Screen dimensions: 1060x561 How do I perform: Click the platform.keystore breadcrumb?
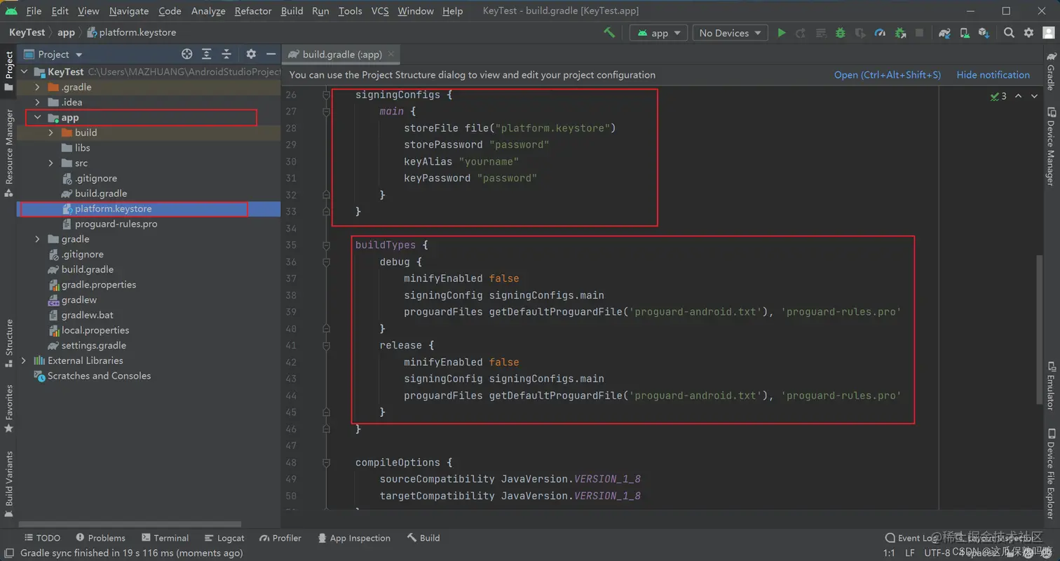132,32
